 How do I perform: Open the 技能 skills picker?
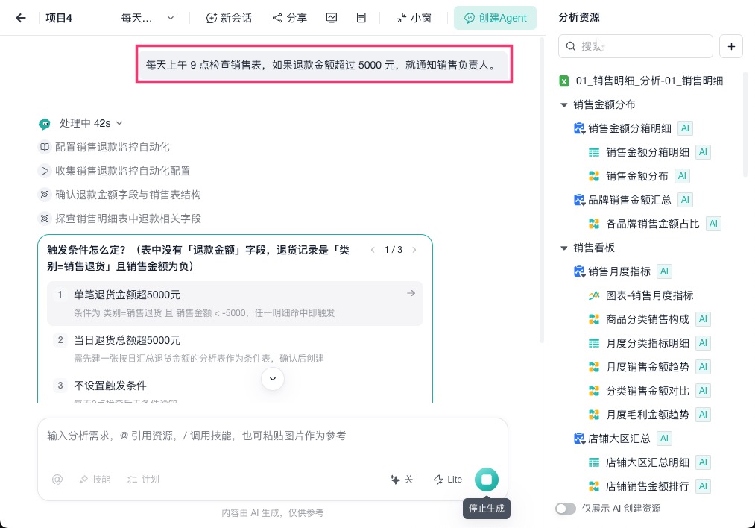click(x=95, y=480)
